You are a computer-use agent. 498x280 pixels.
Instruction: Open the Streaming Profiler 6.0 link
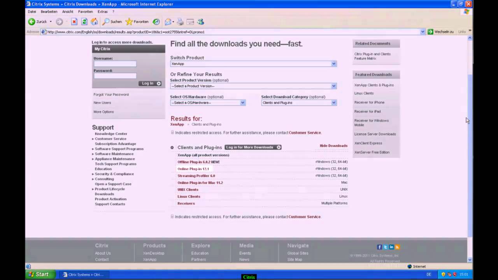[x=196, y=176]
